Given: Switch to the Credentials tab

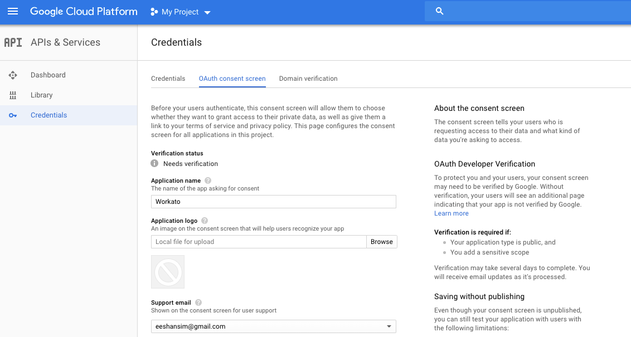Looking at the screenshot, I should 168,79.
